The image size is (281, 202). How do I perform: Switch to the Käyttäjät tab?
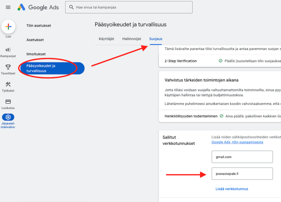pos(106,39)
